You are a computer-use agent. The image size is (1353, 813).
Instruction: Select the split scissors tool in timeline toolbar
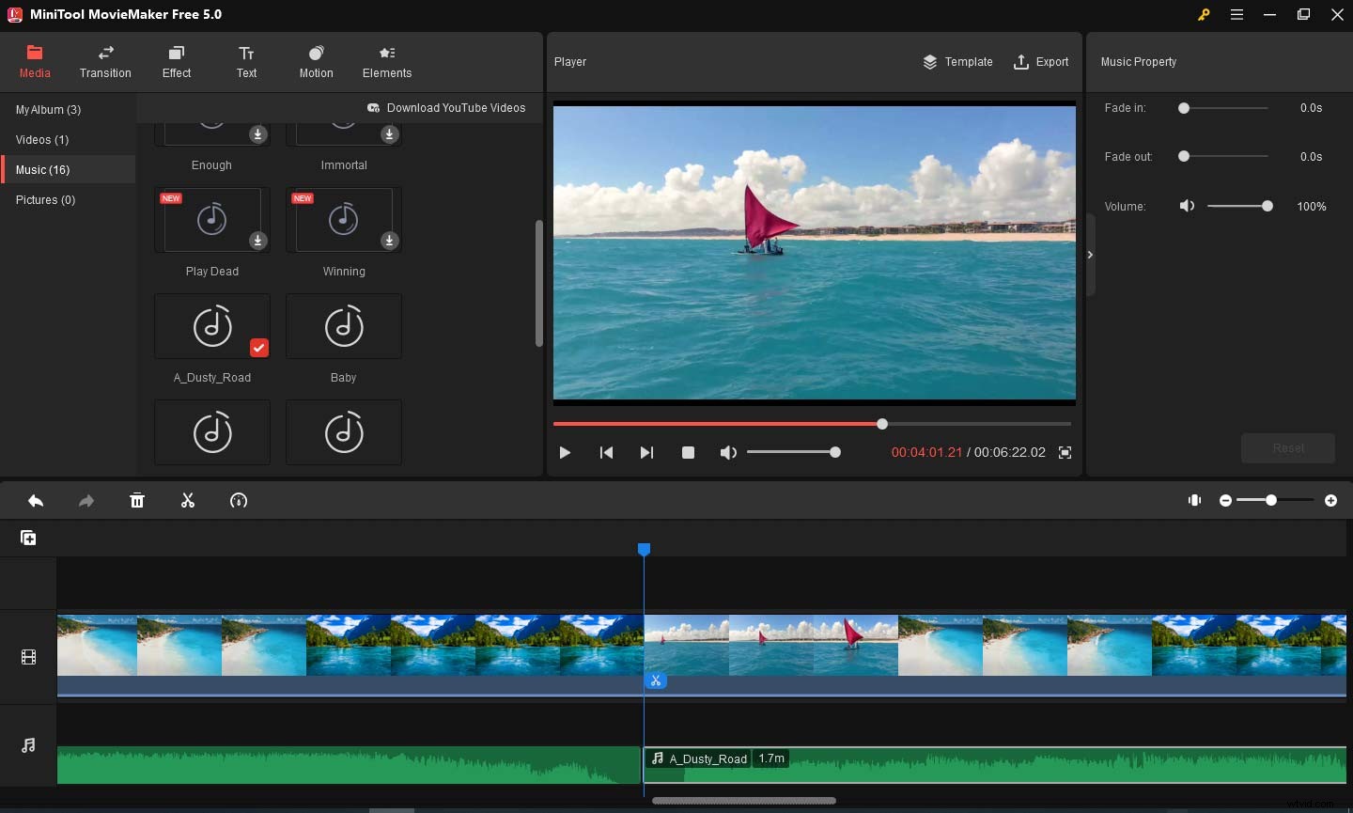pos(188,500)
